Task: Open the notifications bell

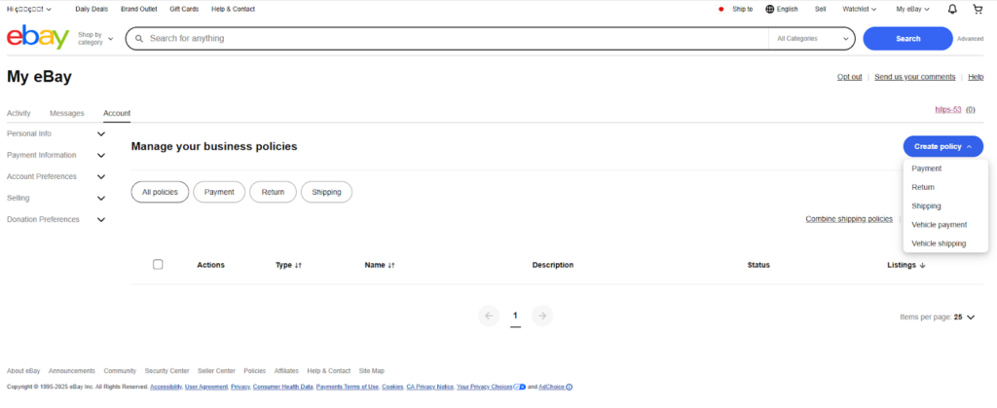Action: click(x=952, y=9)
